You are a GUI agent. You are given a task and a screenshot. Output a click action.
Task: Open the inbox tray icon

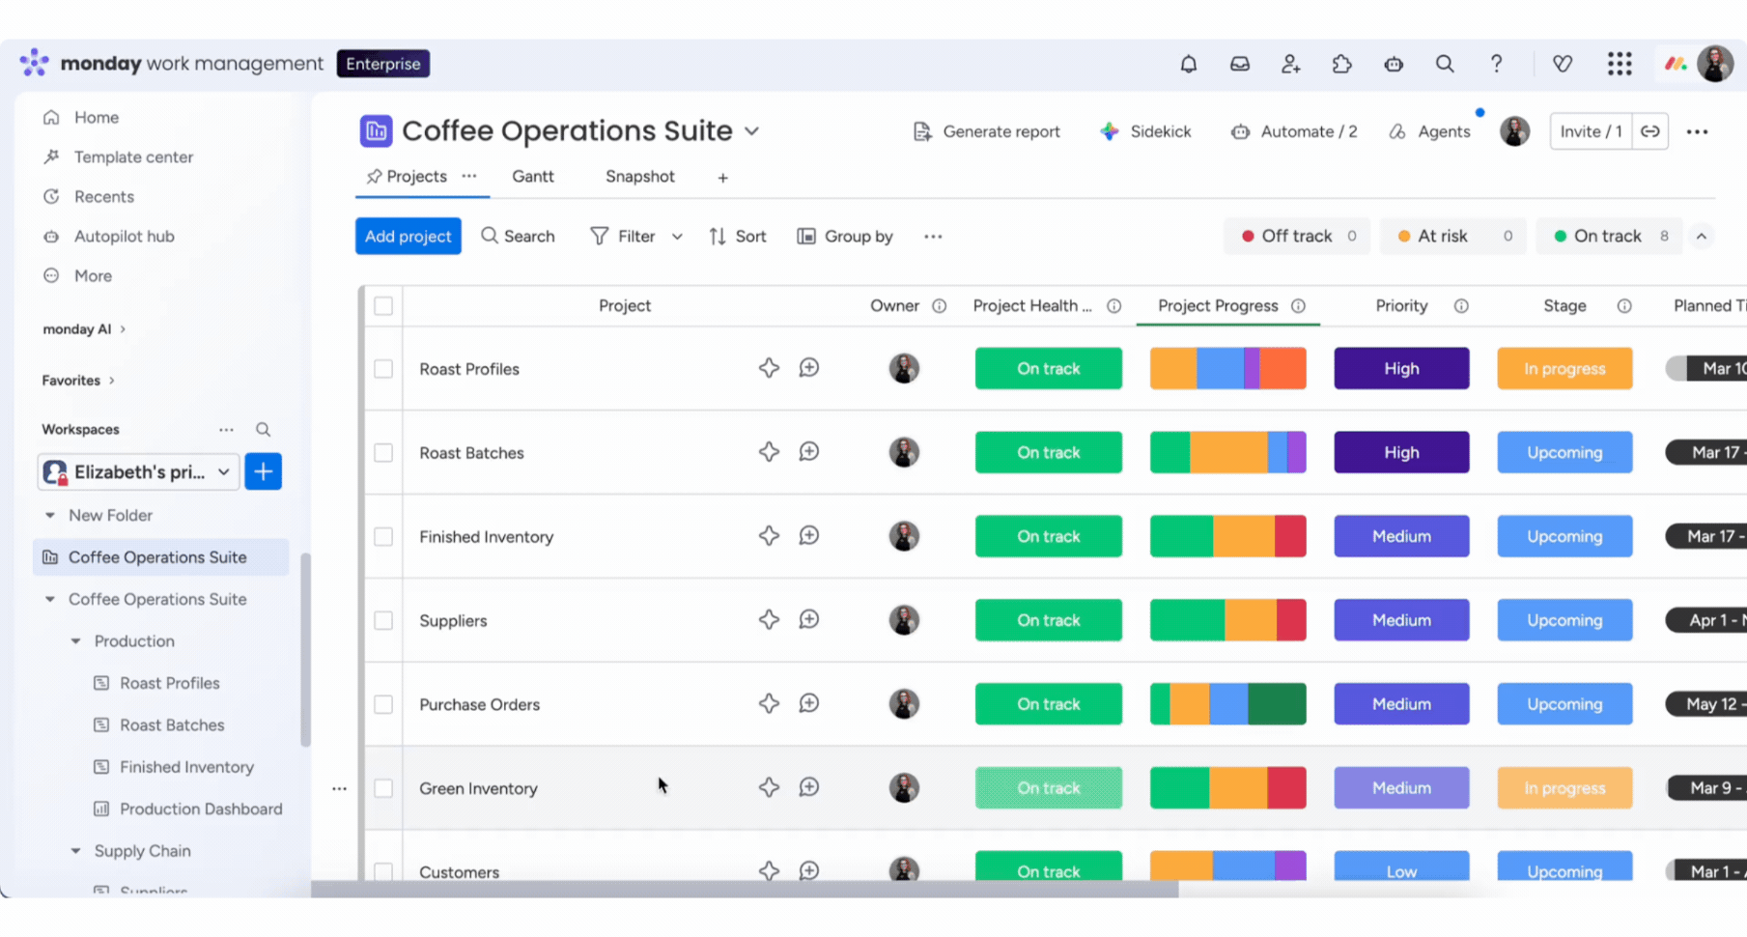[1239, 64]
